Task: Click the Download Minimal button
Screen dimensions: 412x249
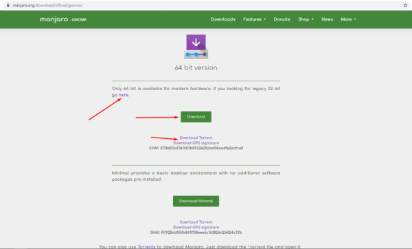Action: point(196,201)
